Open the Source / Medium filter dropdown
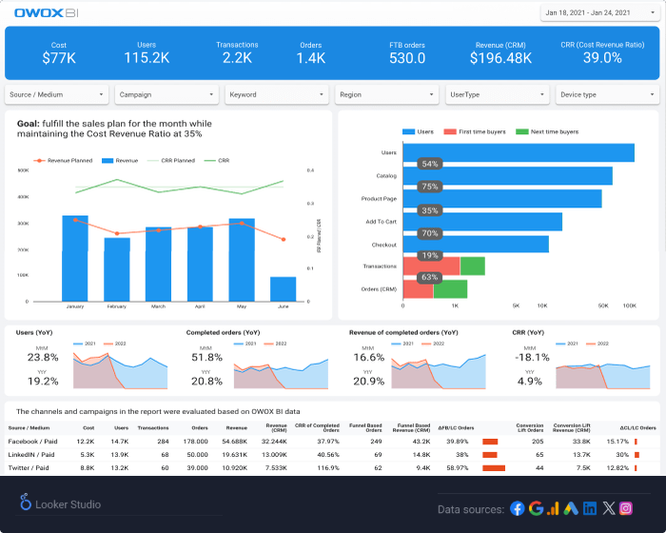Viewport: 666px width, 533px height. [x=56, y=94]
